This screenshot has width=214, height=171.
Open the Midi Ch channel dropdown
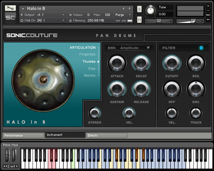tap(43, 21)
